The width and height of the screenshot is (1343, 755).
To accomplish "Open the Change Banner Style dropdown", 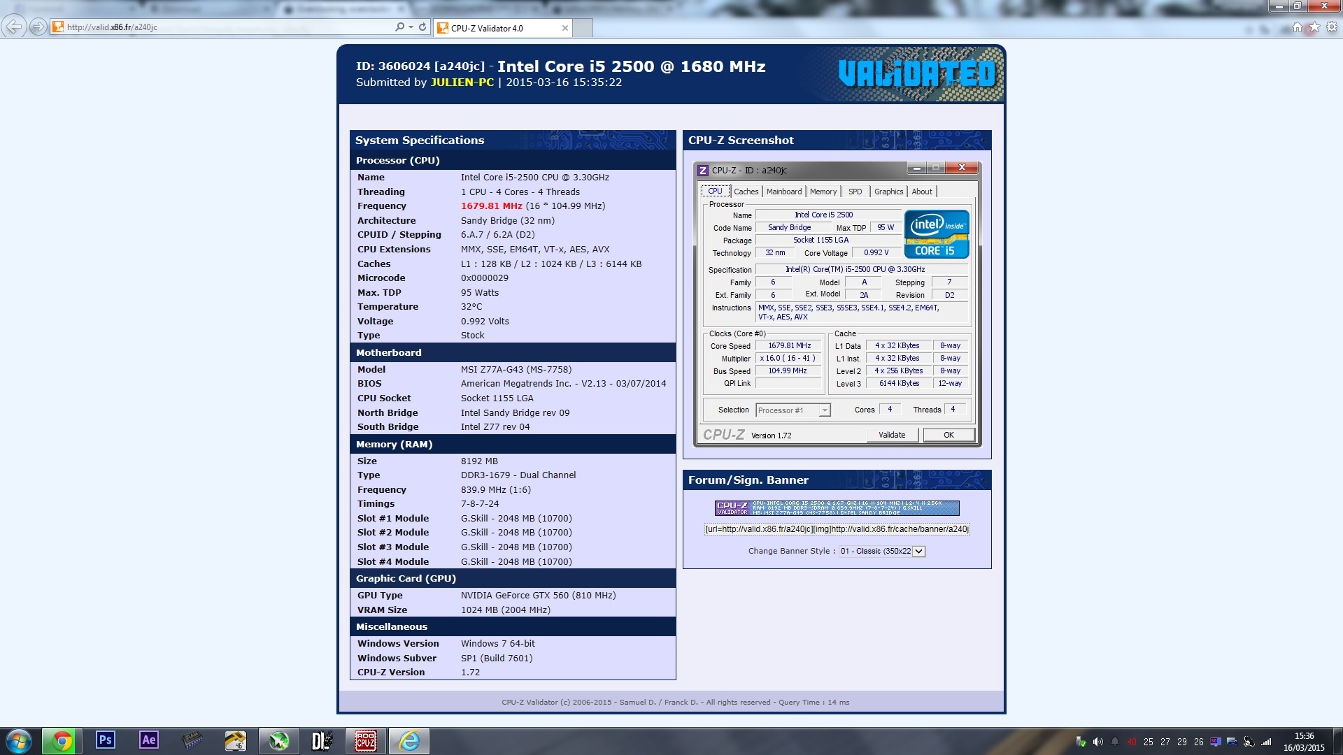I will [x=882, y=552].
